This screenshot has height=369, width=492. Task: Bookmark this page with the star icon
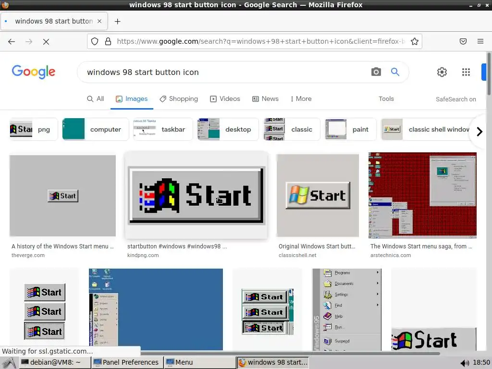point(415,41)
